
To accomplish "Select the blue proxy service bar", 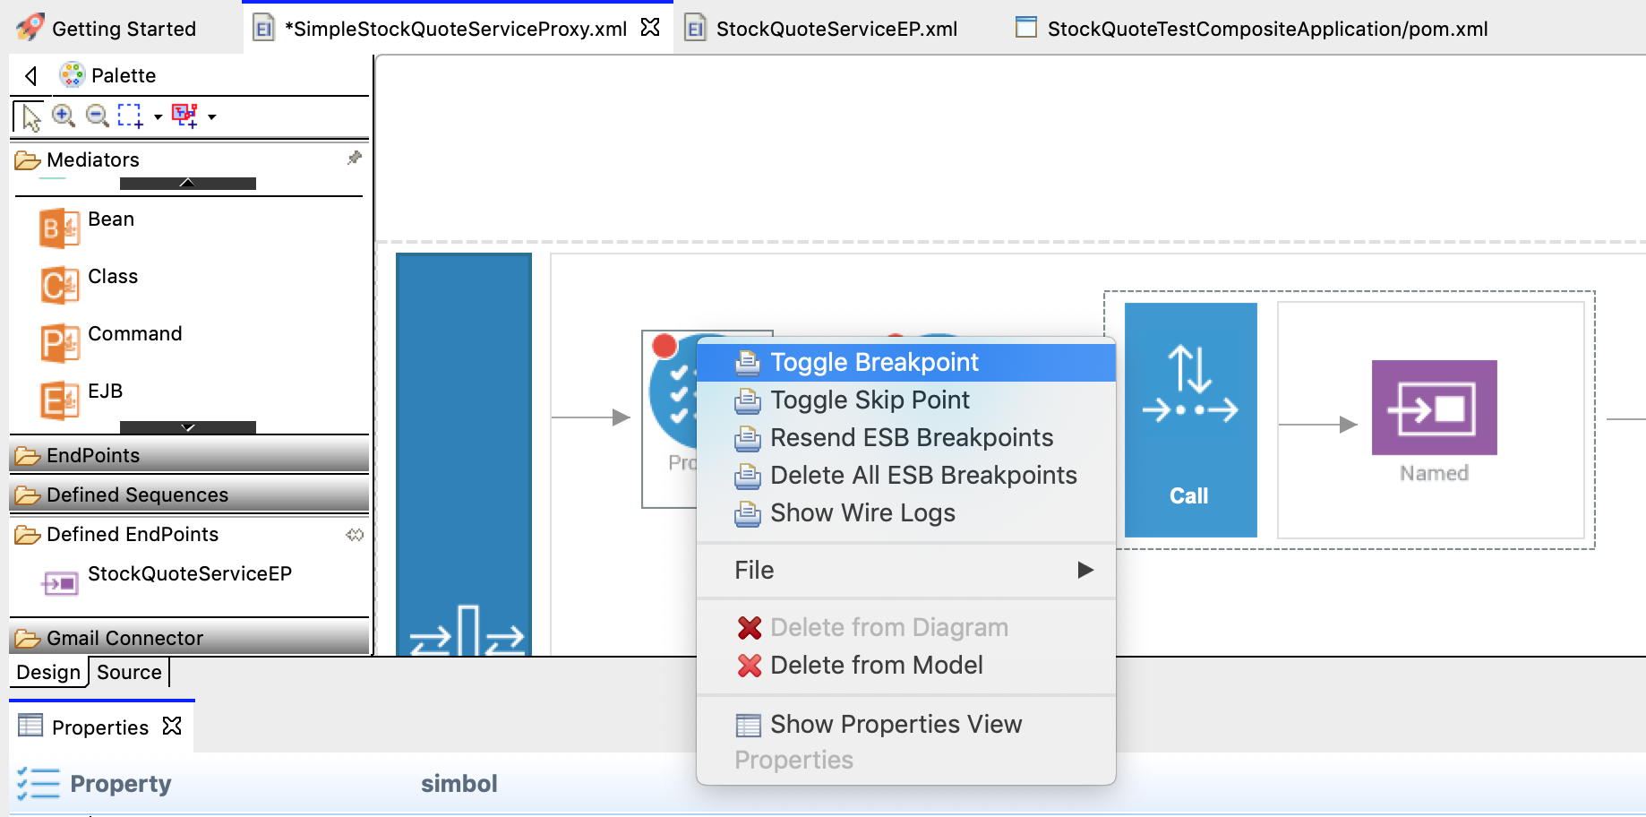I will point(464,453).
